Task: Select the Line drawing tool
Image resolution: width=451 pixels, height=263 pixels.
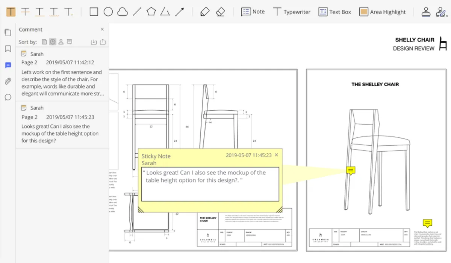Action: tap(137, 12)
